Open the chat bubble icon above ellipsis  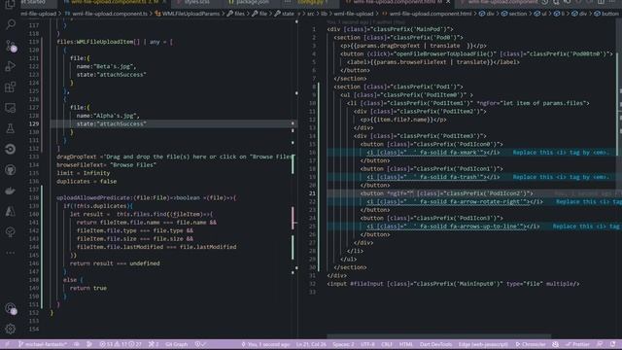click(x=11, y=231)
